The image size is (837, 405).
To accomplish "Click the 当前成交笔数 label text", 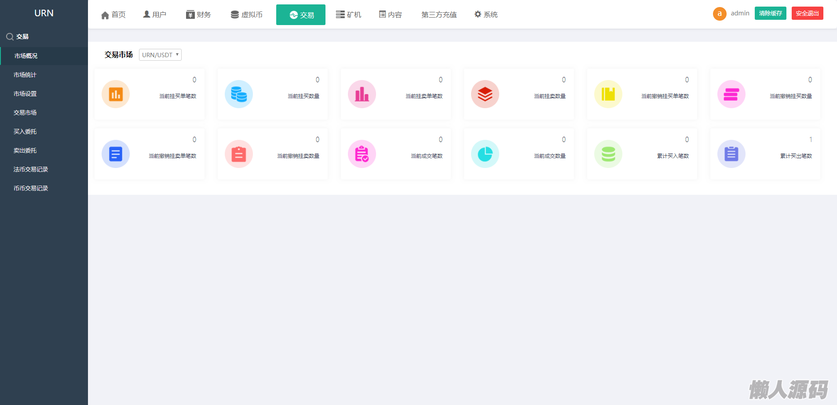I will coord(427,156).
